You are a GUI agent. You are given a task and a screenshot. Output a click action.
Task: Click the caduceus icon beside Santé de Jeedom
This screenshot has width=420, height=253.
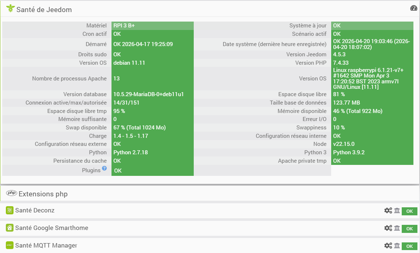[x=10, y=9]
